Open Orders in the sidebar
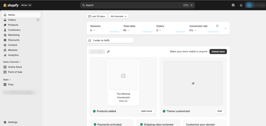The height and width of the screenshot is (126, 266). (12, 20)
